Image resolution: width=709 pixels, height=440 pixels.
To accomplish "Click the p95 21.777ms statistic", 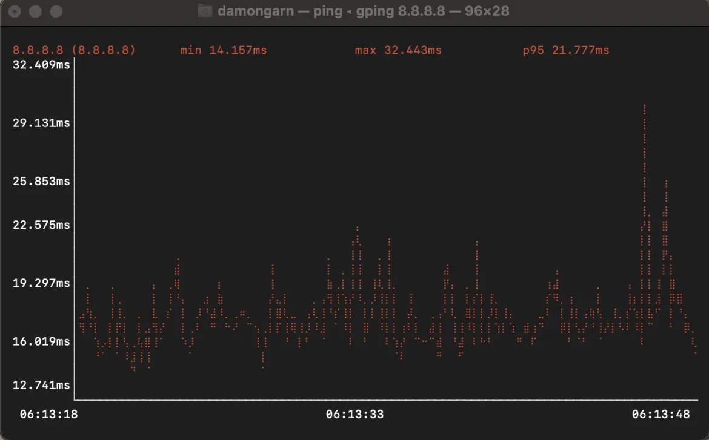I will point(566,50).
